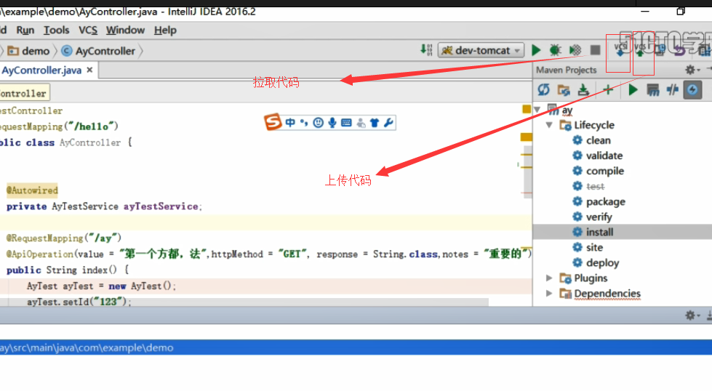This screenshot has height=391, width=712.
Task: Open Sogou soft keyboard
Action: pos(346,123)
